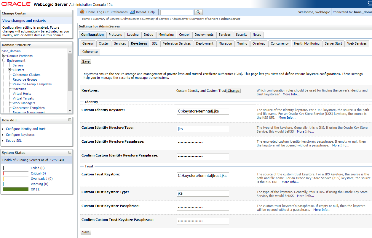Open View changes and restarts link

[24, 21]
